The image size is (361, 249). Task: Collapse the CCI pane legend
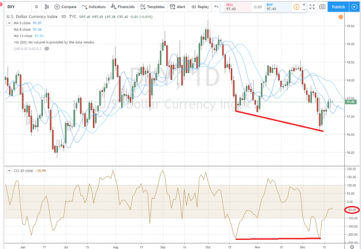(9, 170)
